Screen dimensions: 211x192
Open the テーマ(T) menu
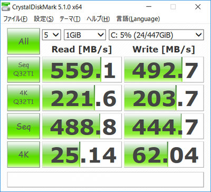(x=70, y=19)
